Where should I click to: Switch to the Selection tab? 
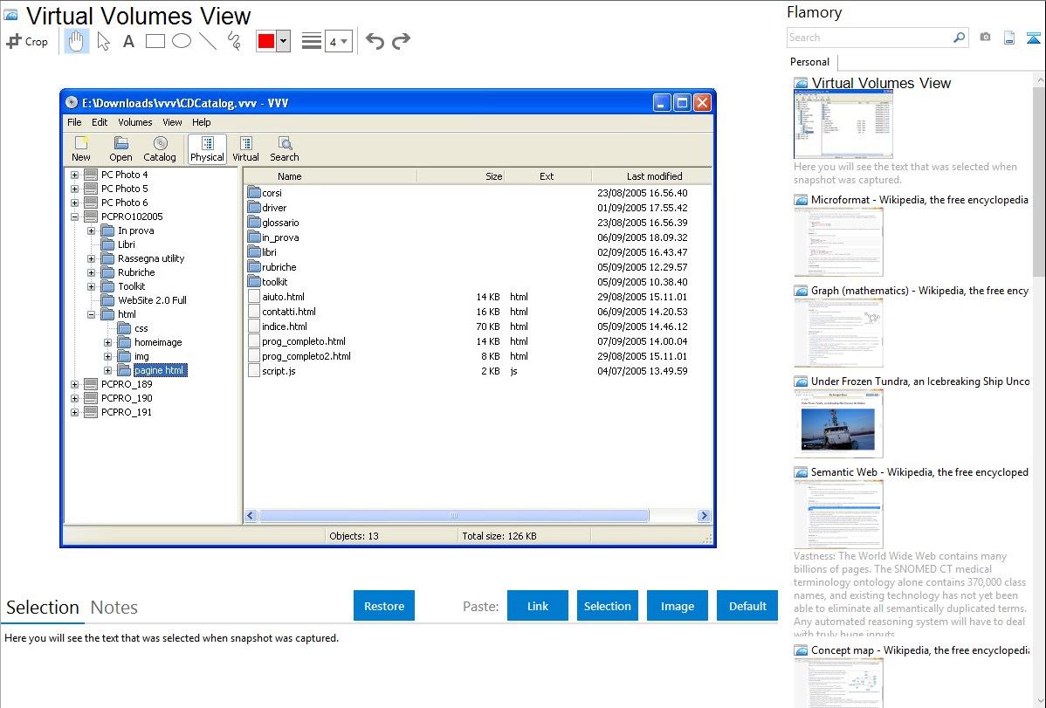[43, 608]
